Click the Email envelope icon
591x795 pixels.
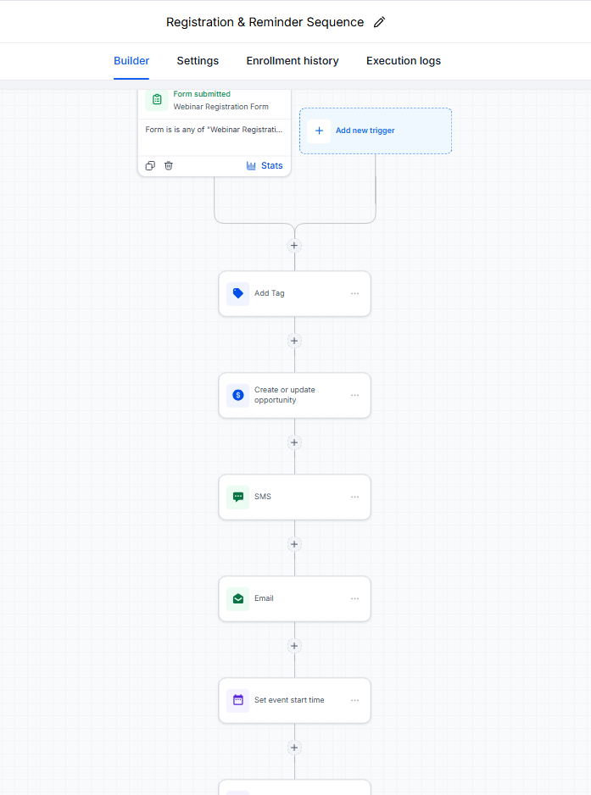coord(238,598)
